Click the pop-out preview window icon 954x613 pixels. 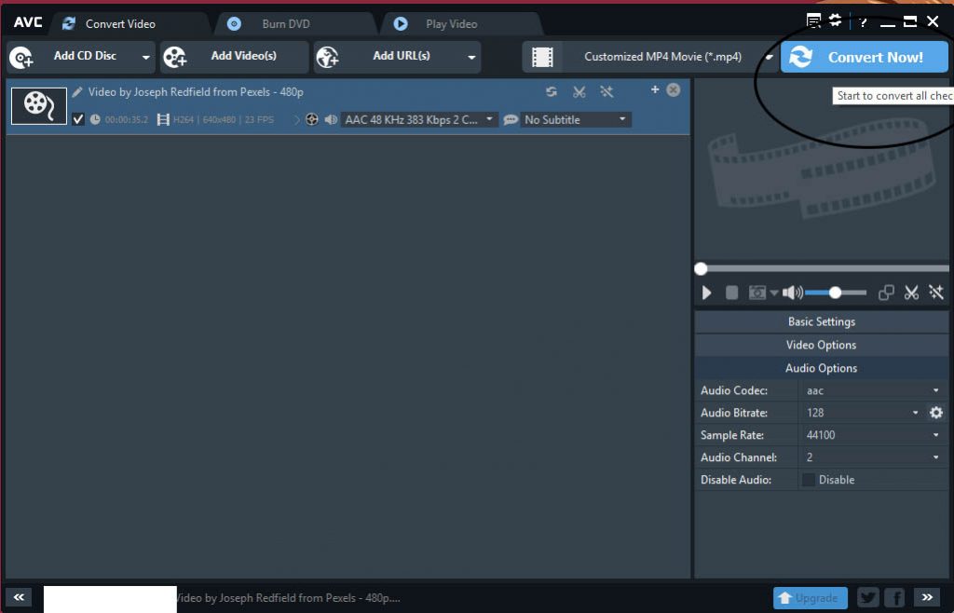click(886, 293)
